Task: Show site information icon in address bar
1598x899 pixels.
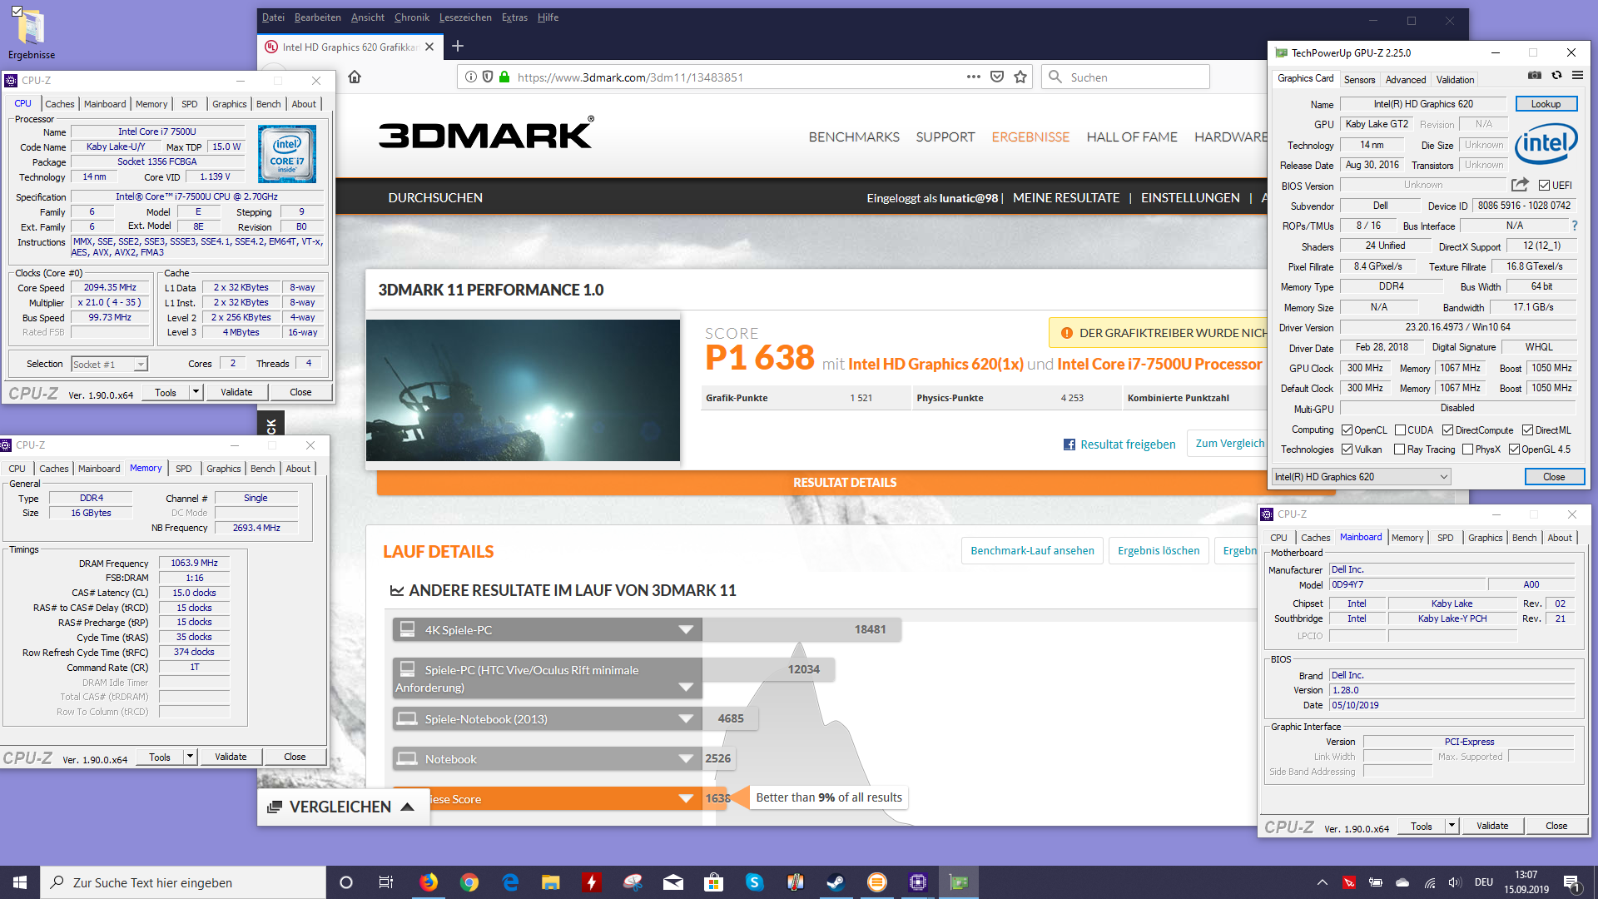Action: pos(471,77)
